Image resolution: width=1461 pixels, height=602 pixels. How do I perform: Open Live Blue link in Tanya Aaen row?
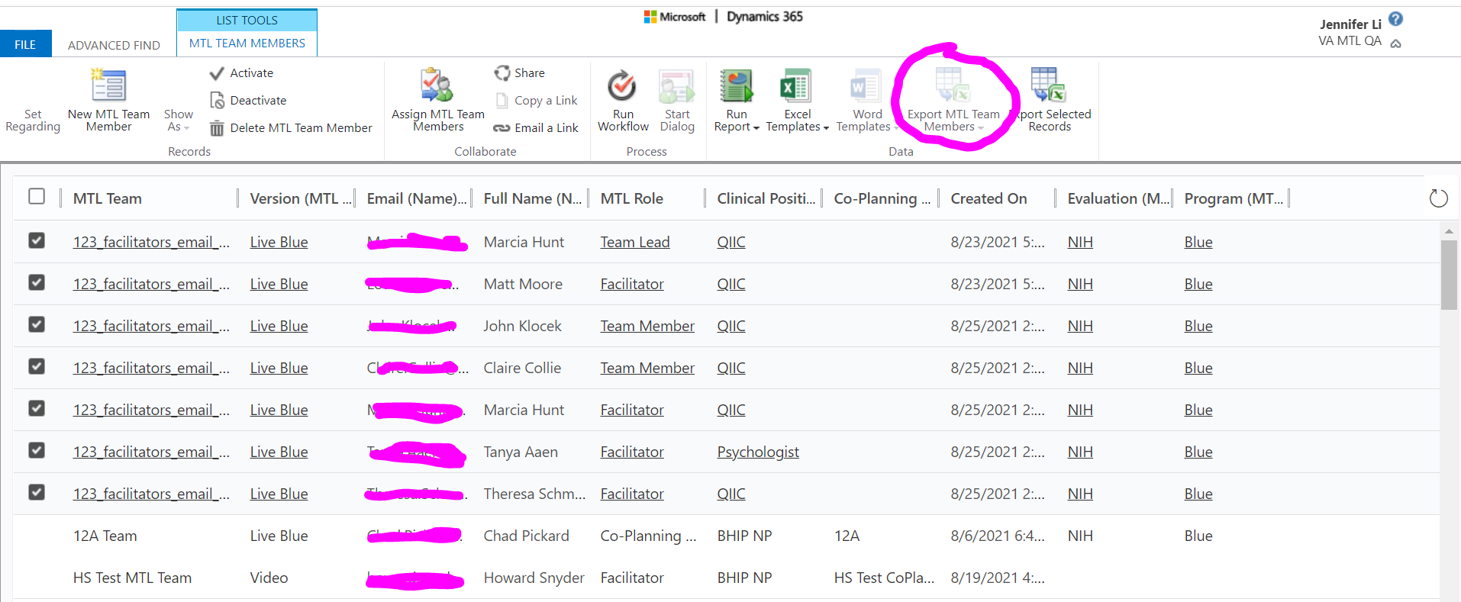tap(279, 452)
